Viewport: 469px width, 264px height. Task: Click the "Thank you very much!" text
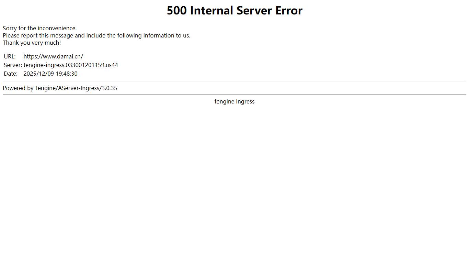tap(32, 43)
